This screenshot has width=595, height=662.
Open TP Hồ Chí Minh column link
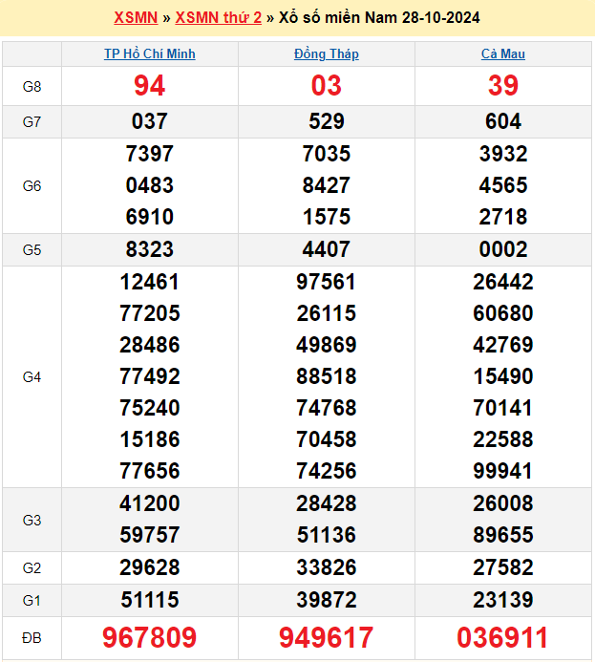click(150, 53)
